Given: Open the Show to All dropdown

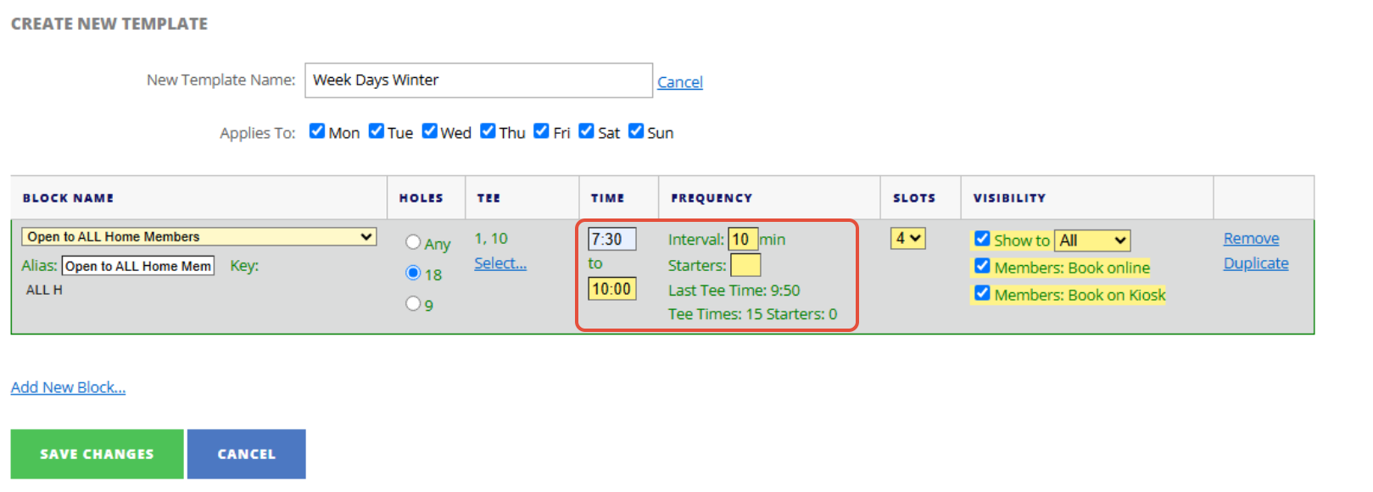Looking at the screenshot, I should pyautogui.click(x=1092, y=240).
